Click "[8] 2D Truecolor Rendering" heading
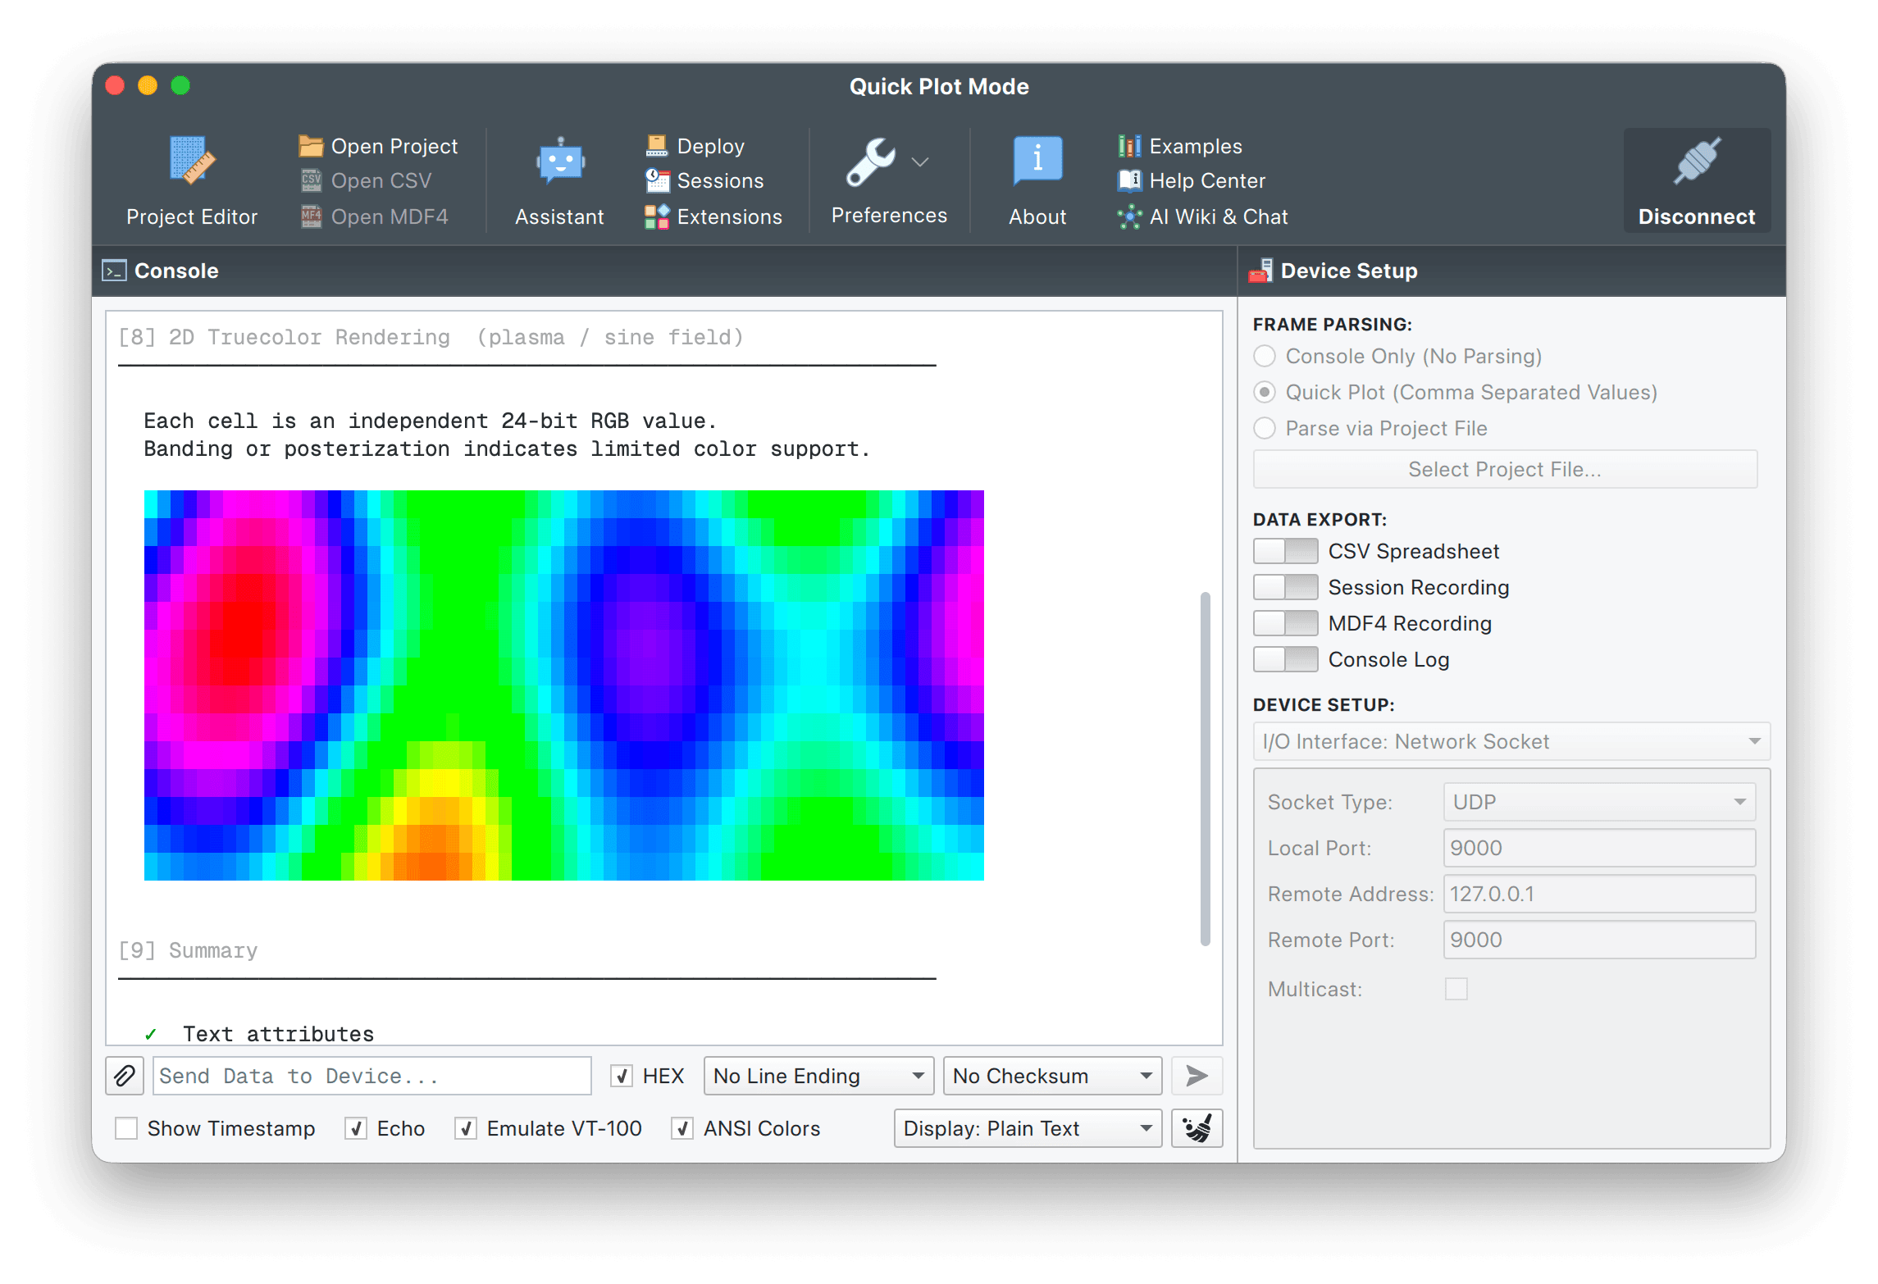 [285, 337]
